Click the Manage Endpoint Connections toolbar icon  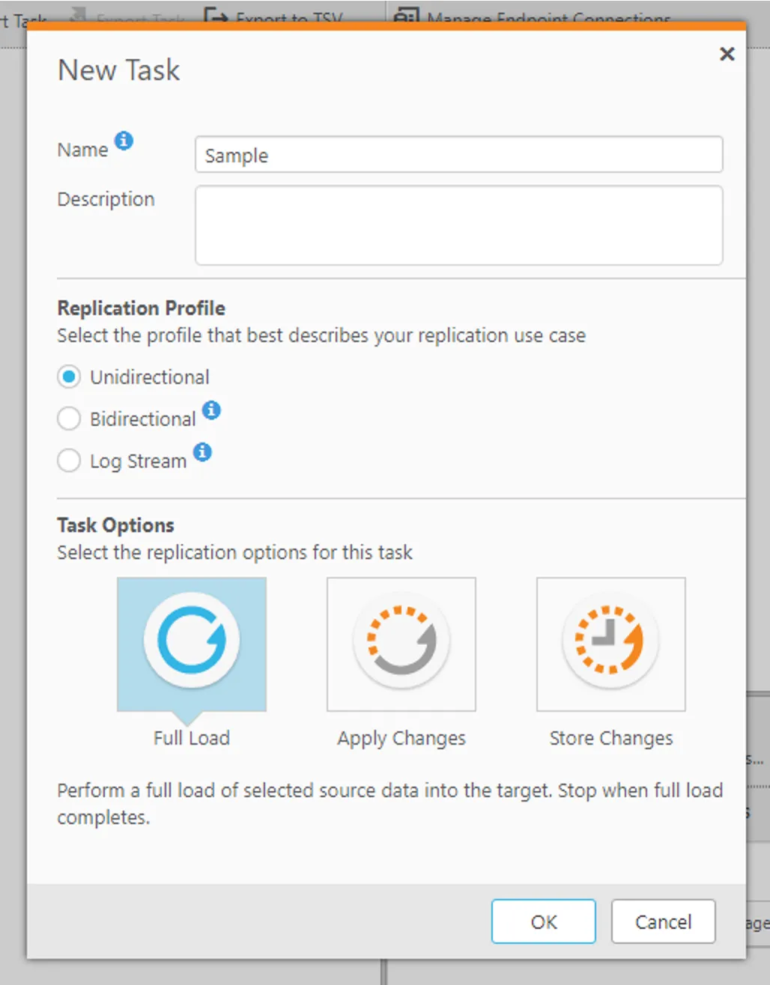click(x=406, y=16)
